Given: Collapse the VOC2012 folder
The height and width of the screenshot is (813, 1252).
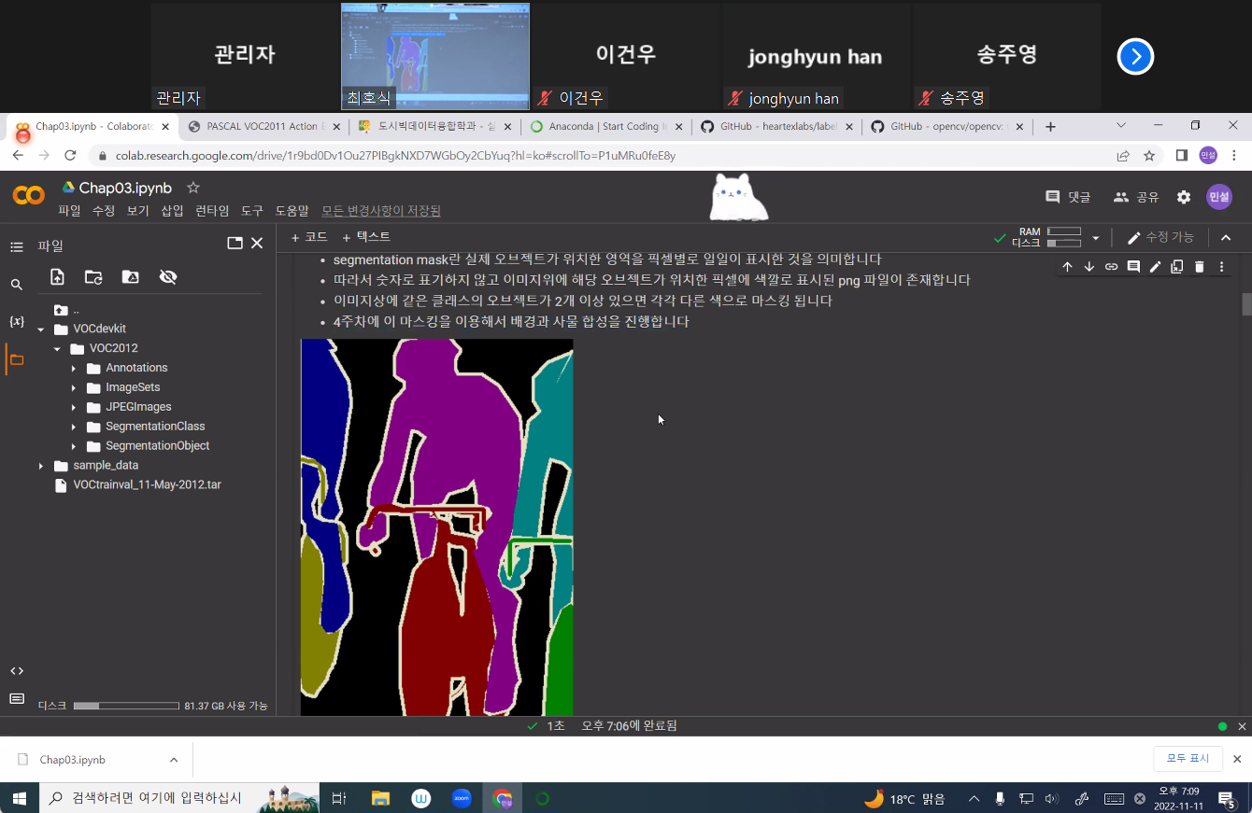Looking at the screenshot, I should [57, 349].
